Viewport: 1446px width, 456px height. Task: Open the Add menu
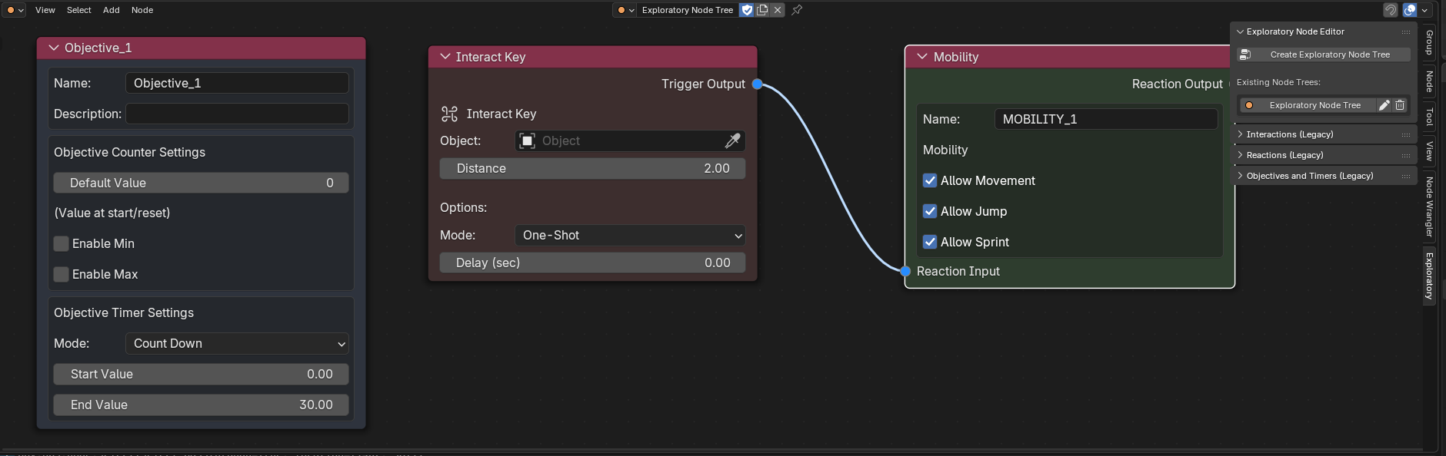click(112, 10)
